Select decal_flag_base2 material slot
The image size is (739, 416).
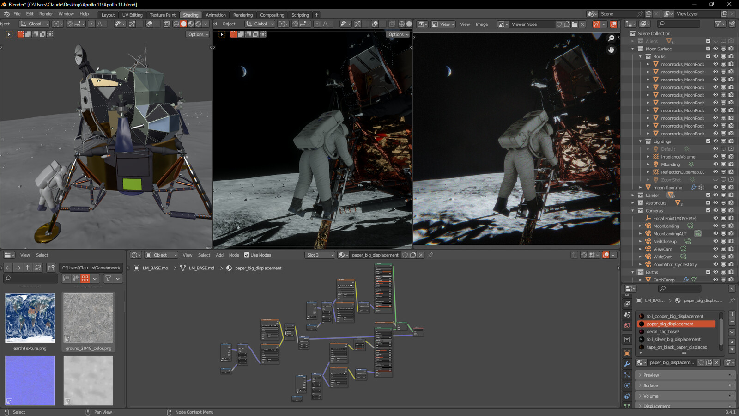(677, 332)
